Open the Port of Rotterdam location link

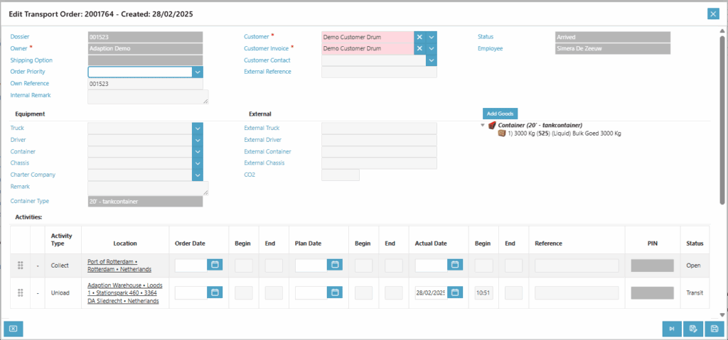pyautogui.click(x=119, y=265)
